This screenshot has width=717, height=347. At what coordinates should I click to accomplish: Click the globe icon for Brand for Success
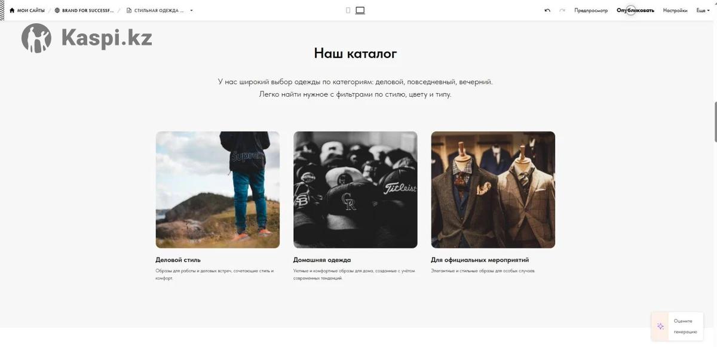tap(57, 10)
